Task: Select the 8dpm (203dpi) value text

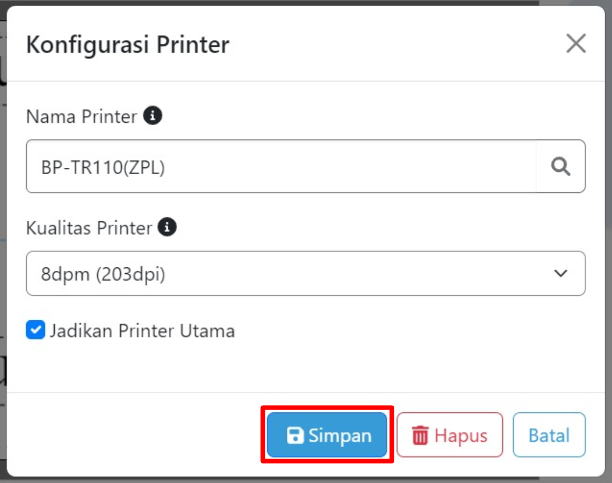Action: [103, 274]
